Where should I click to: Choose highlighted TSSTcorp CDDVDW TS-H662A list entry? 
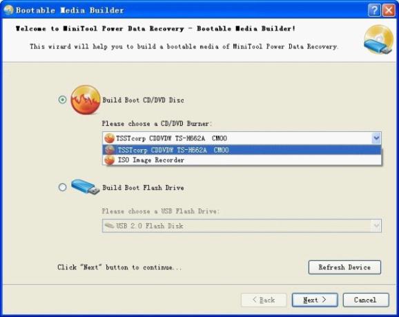pos(242,150)
